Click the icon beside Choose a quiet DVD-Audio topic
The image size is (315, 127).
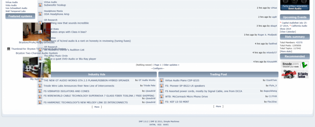point(40,59)
